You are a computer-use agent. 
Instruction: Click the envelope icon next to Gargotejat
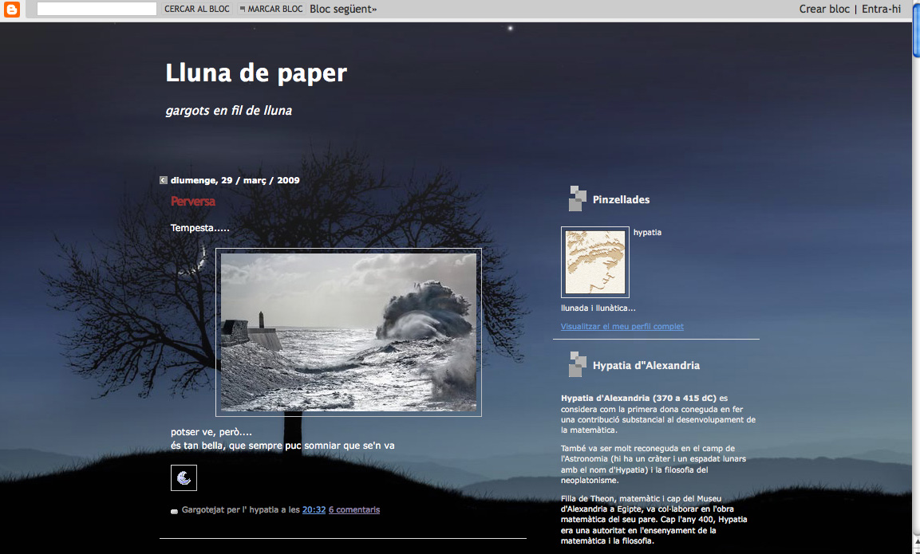173,510
